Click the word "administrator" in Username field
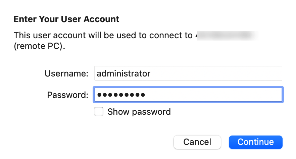The height and width of the screenshot is (159, 296). 124,73
